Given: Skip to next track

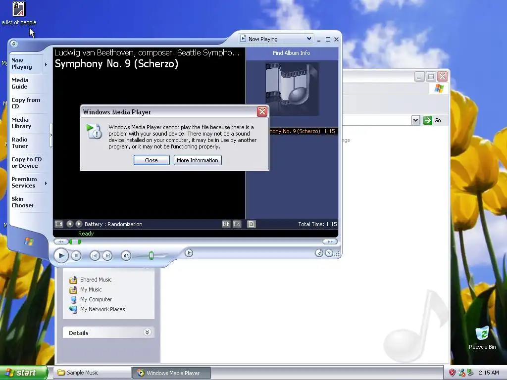Looking at the screenshot, I should pos(107,256).
